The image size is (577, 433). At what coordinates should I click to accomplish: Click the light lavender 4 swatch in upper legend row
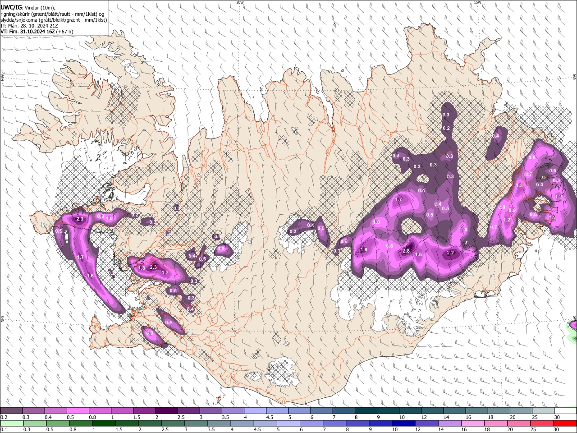pos(255,411)
